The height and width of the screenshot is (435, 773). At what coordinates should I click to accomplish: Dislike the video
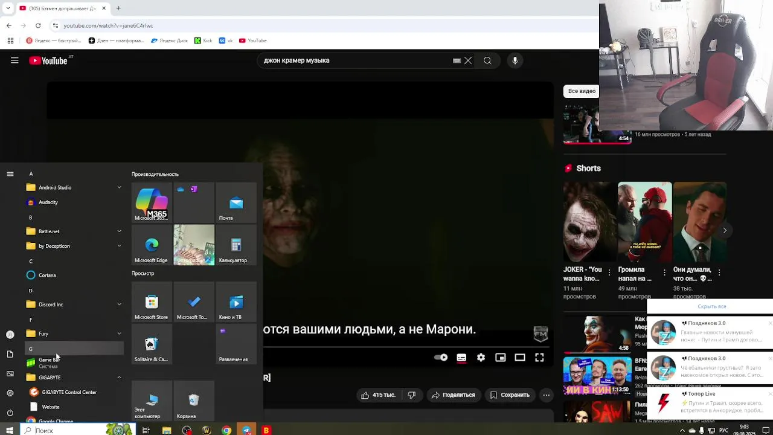(412, 395)
